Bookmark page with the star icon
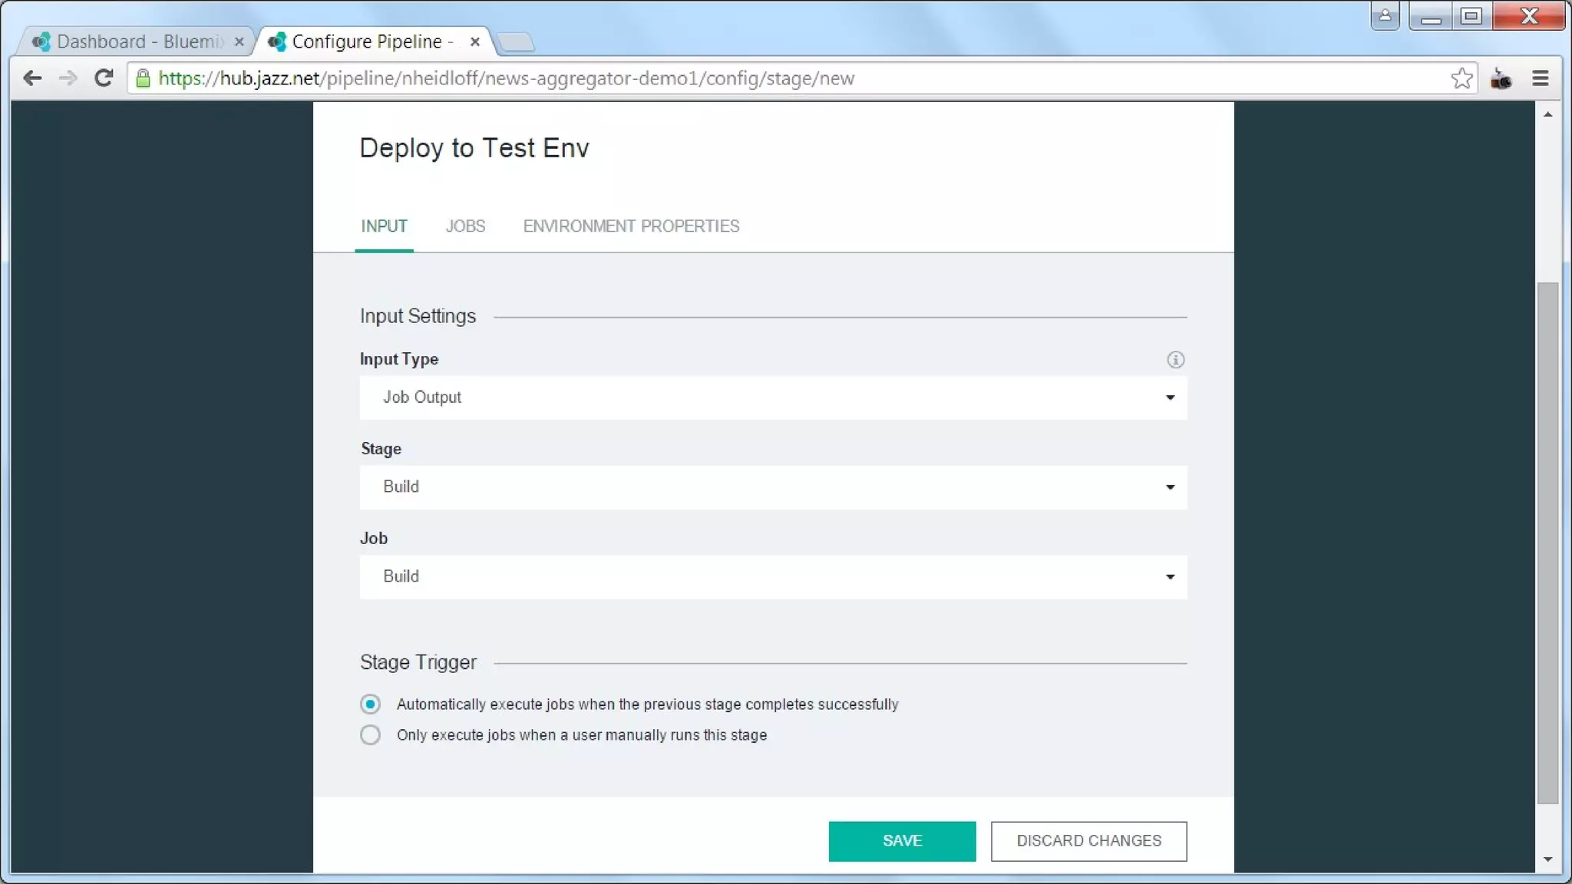 click(x=1461, y=78)
